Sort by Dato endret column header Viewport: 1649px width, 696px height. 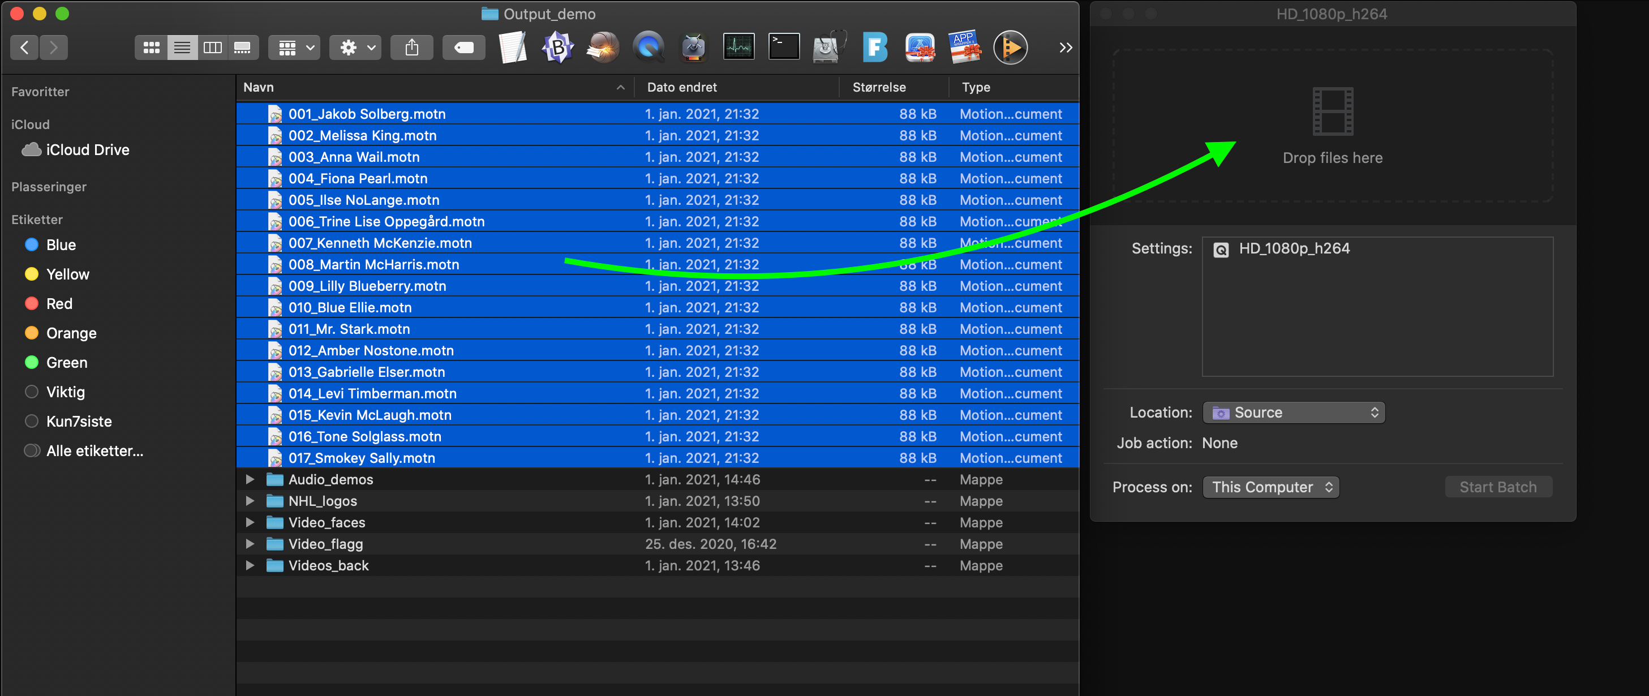[x=736, y=87]
